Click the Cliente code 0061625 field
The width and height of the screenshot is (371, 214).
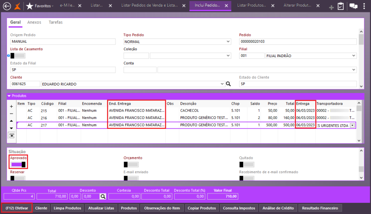click(25, 84)
